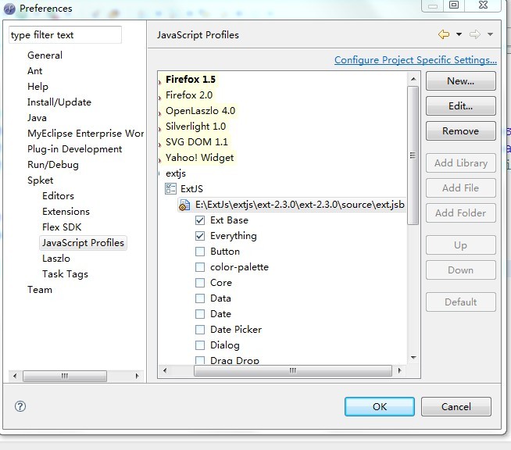Viewport: 511px width, 450px height.
Task: Select the Help preferences category
Action: 38,87
